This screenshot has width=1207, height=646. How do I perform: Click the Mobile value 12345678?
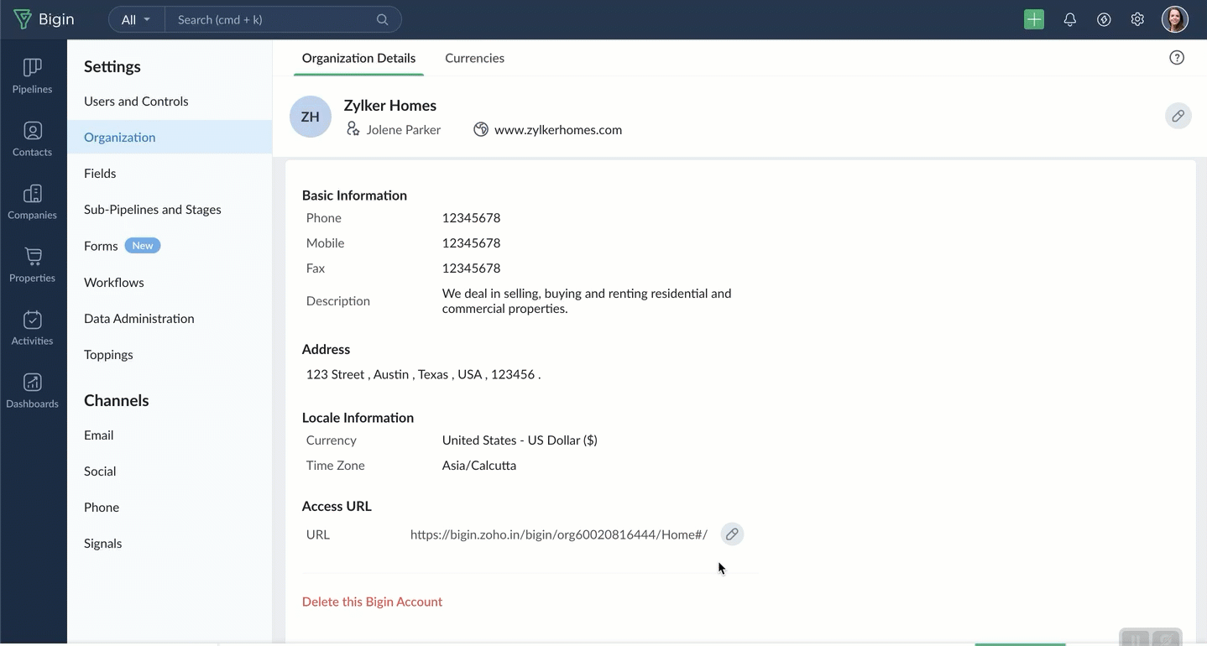pyautogui.click(x=472, y=242)
